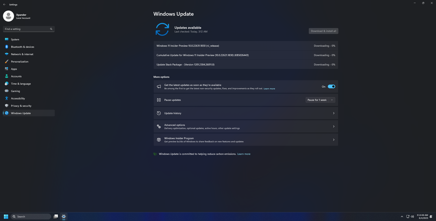Click the Bluetooth & devices icon

click(6, 47)
